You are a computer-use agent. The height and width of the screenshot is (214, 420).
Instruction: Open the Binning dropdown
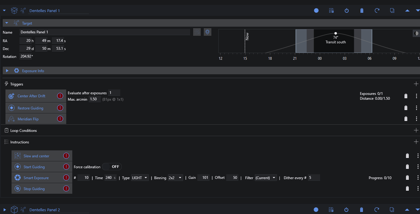point(176,178)
